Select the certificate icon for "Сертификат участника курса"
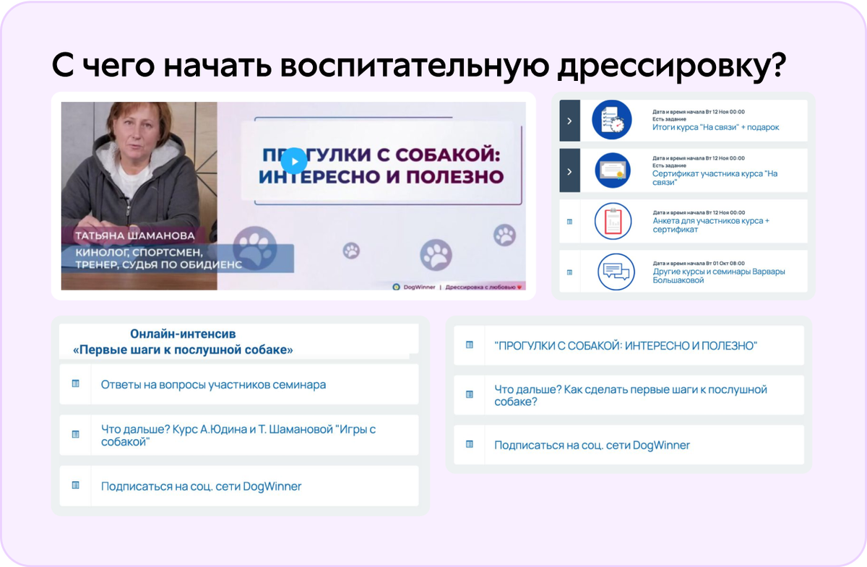 pos(612,171)
